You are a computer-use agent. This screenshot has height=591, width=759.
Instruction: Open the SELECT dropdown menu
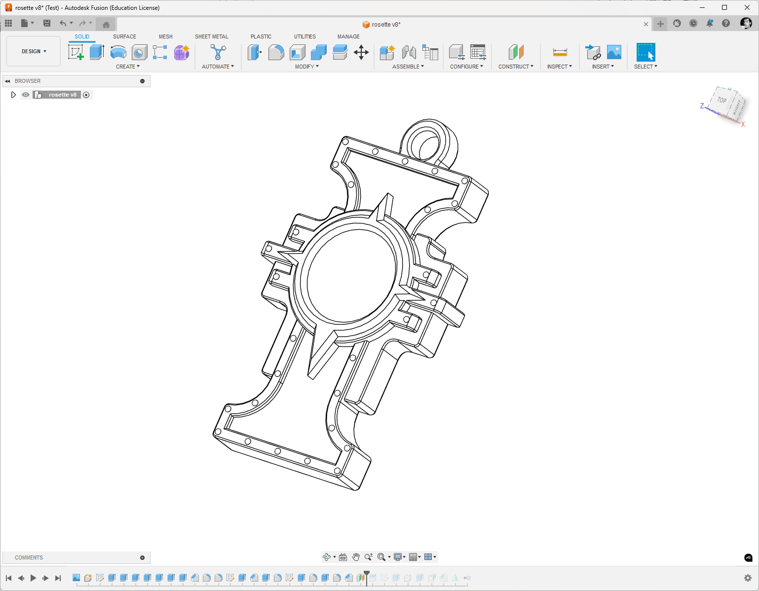coord(645,67)
